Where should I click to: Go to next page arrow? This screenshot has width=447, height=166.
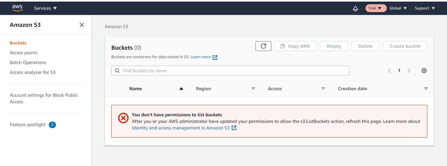point(409,71)
